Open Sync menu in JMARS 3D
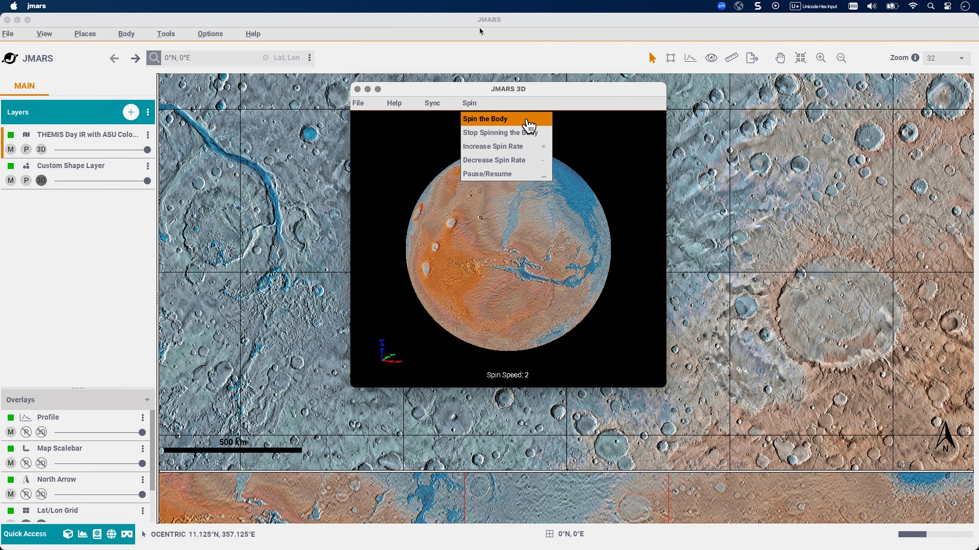This screenshot has height=550, width=979. pyautogui.click(x=432, y=103)
